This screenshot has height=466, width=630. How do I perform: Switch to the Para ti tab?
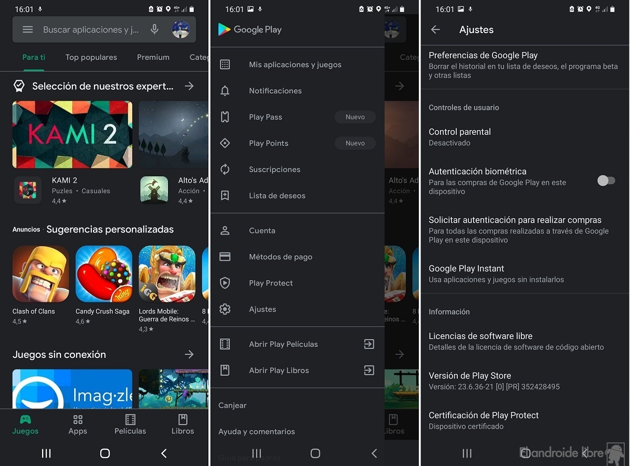34,57
